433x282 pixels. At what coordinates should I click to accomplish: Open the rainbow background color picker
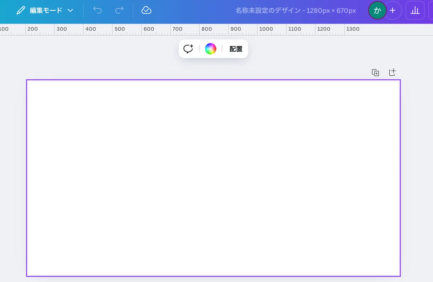pyautogui.click(x=210, y=49)
